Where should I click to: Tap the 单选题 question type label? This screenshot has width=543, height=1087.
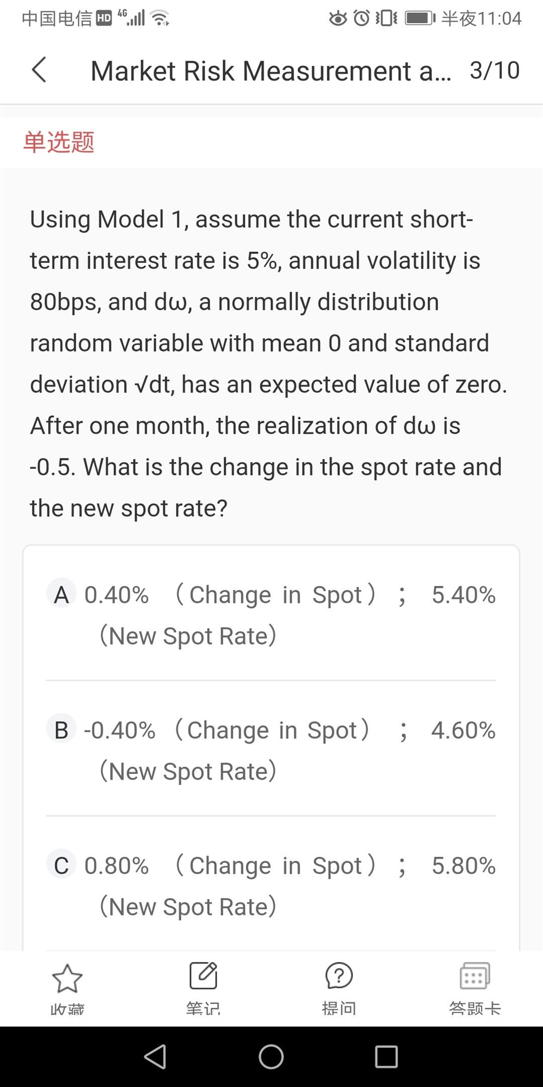[59, 142]
